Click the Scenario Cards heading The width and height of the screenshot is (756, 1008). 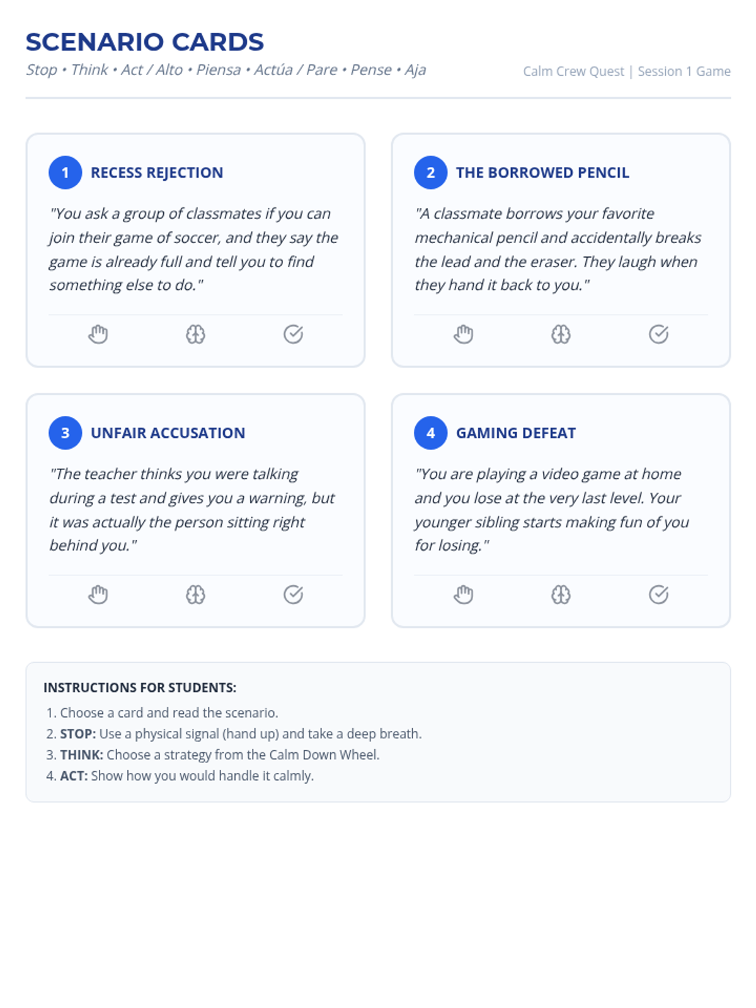coord(145,42)
